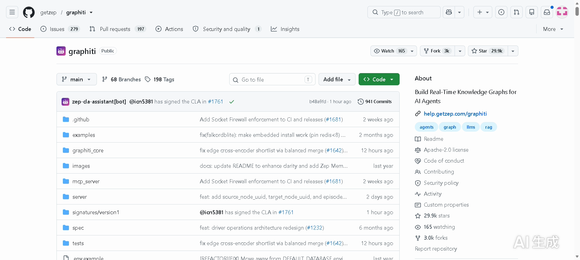Open the green Code clone dropdown
The width and height of the screenshot is (580, 260).
click(x=379, y=79)
